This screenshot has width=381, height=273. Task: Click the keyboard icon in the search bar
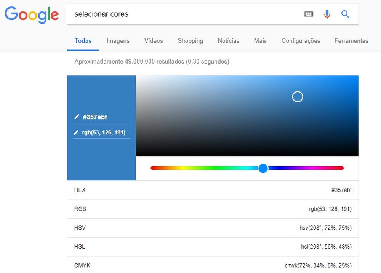coord(309,14)
